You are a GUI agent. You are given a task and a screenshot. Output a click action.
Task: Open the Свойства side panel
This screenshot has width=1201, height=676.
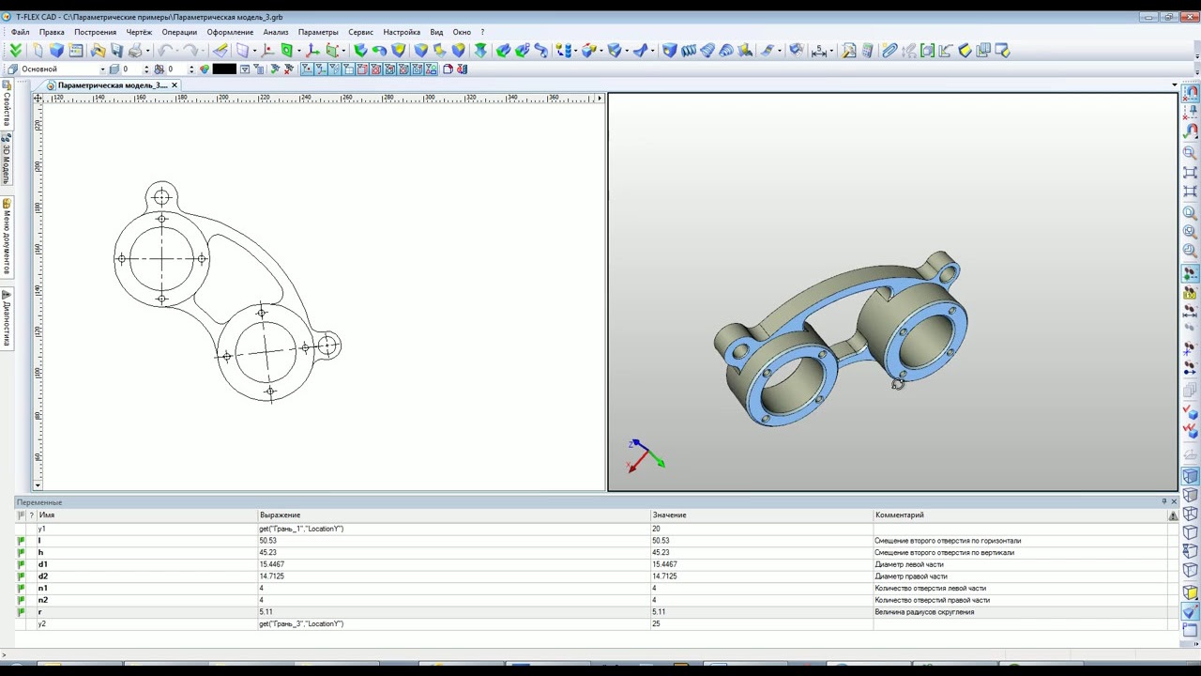(7, 105)
